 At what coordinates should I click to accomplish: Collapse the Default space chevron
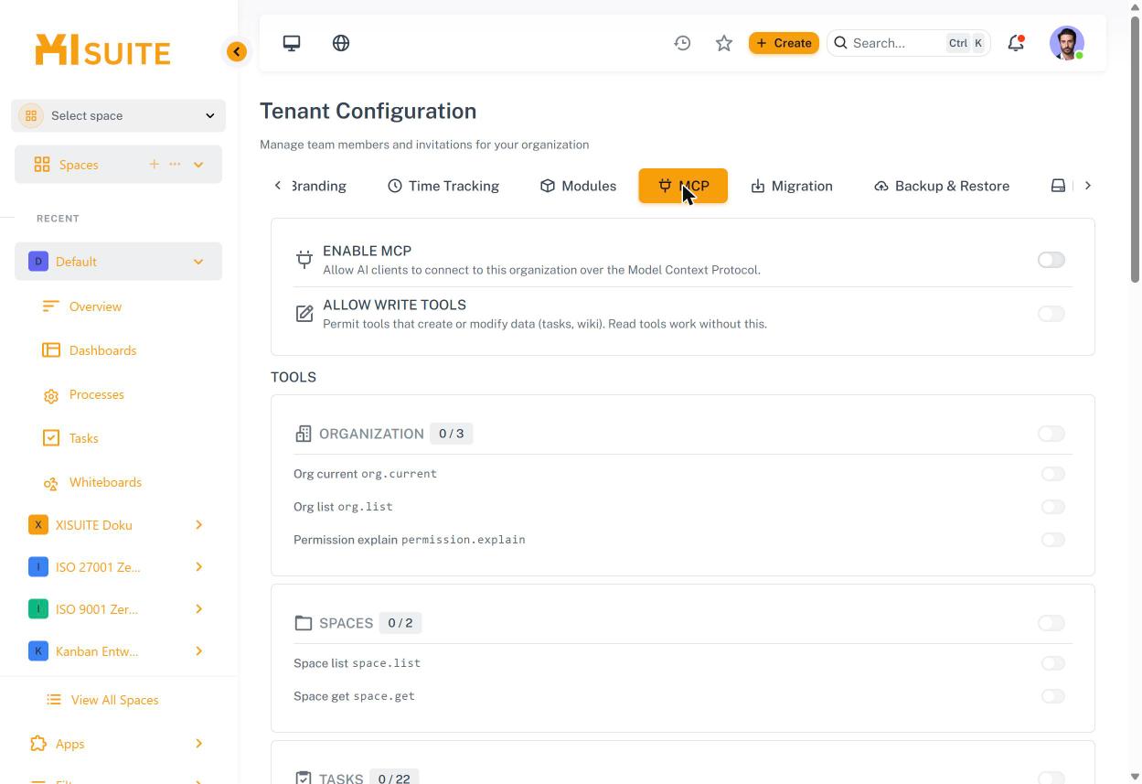tap(198, 262)
